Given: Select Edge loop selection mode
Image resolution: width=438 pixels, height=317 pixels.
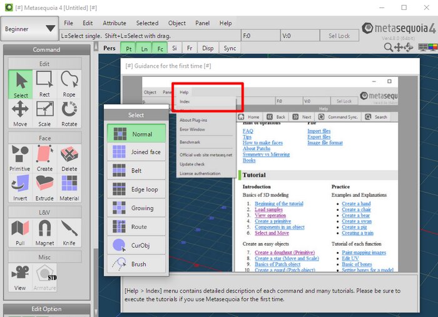Looking at the screenshot, I should point(136,189).
